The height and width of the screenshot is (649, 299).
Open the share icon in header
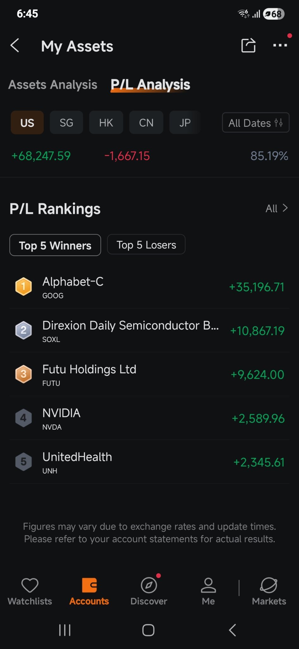click(x=248, y=45)
